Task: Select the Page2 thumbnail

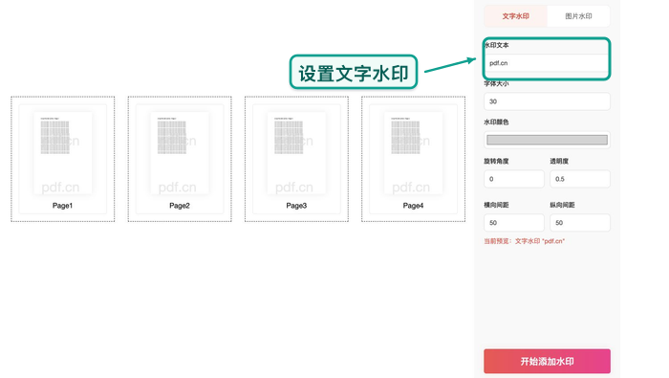Action: tap(180, 159)
